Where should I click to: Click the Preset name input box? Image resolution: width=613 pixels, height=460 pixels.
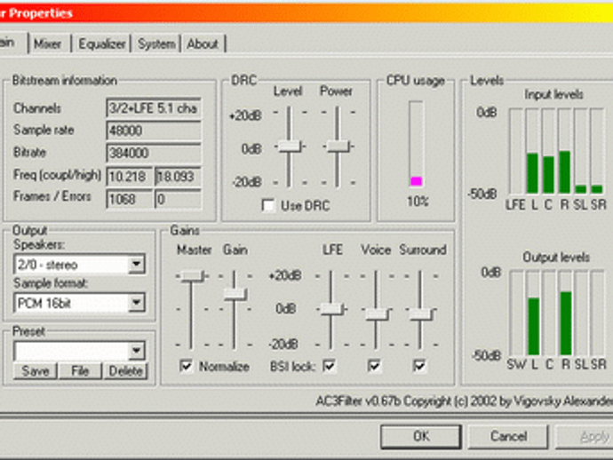pyautogui.click(x=72, y=351)
